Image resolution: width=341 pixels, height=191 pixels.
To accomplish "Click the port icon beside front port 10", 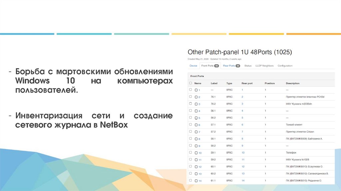I will click(x=196, y=153).
